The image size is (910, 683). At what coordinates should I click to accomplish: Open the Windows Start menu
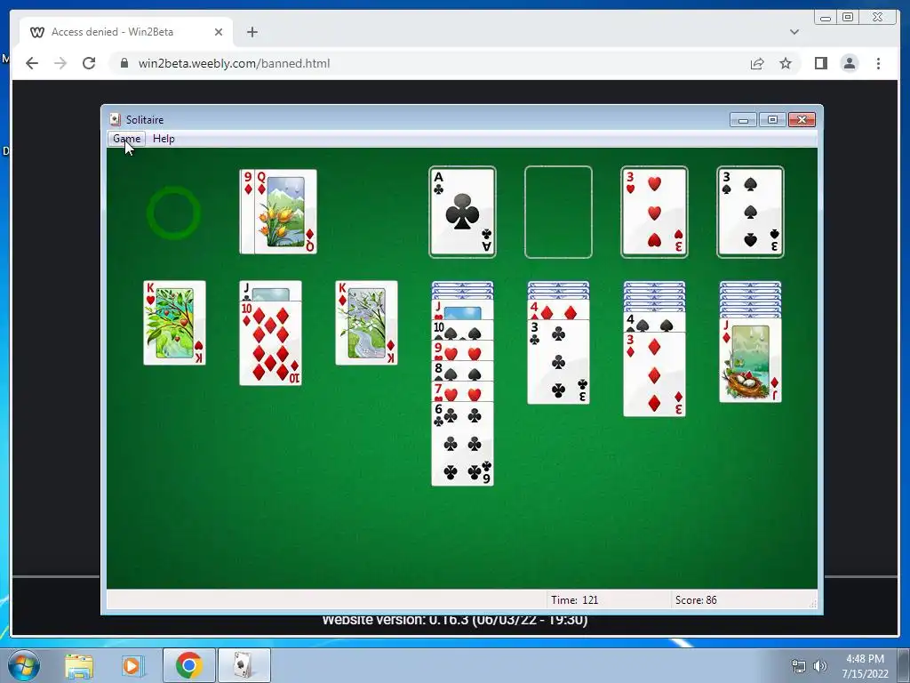[x=23, y=665]
